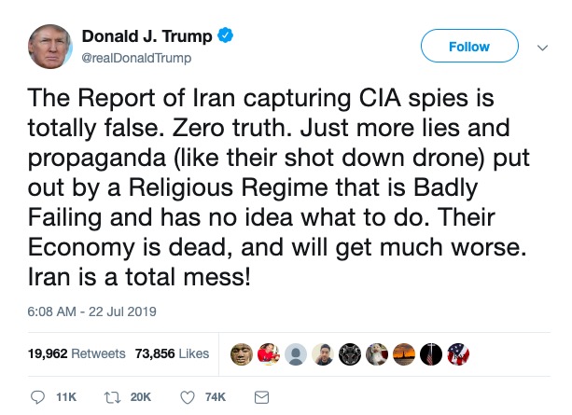Image resolution: width=572 pixels, height=415 pixels.
Task: Click the 11K reply count
Action: click(64, 397)
